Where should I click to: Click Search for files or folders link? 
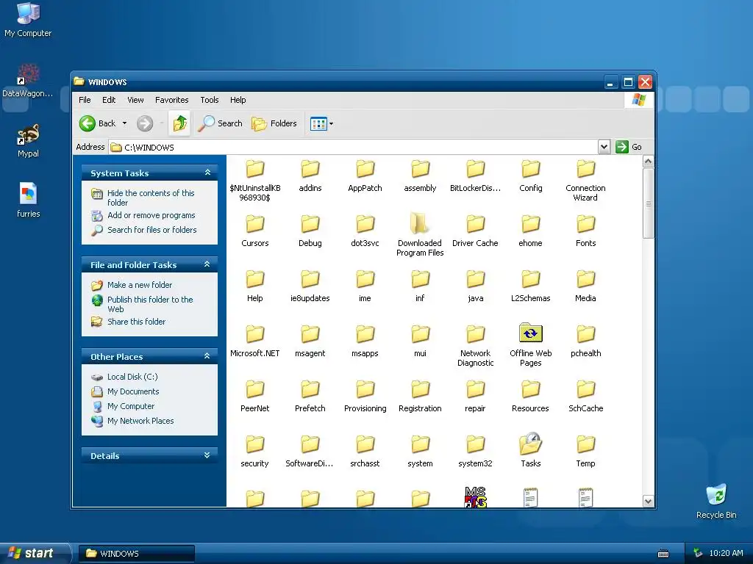151,230
